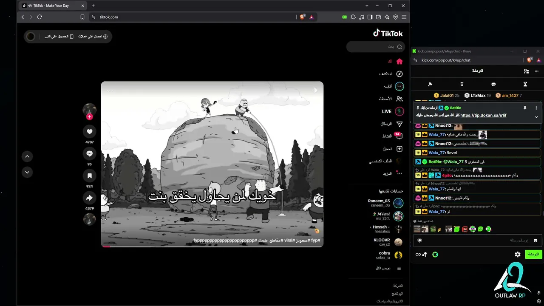This screenshot has width=544, height=306.
Task: Open the sound disc thumbnail below share
Action: 89,219
